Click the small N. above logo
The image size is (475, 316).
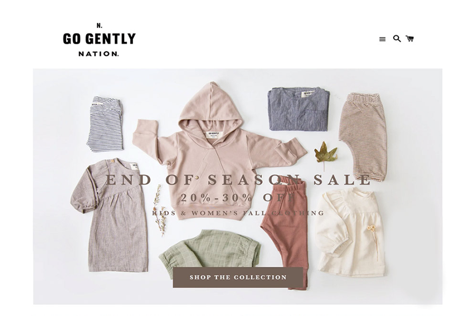pyautogui.click(x=99, y=25)
